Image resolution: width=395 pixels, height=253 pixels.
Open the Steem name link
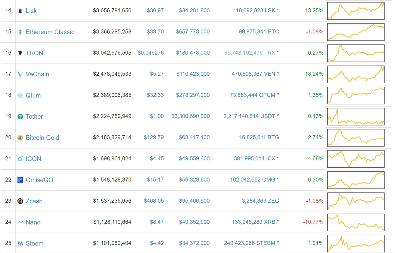[x=35, y=243]
